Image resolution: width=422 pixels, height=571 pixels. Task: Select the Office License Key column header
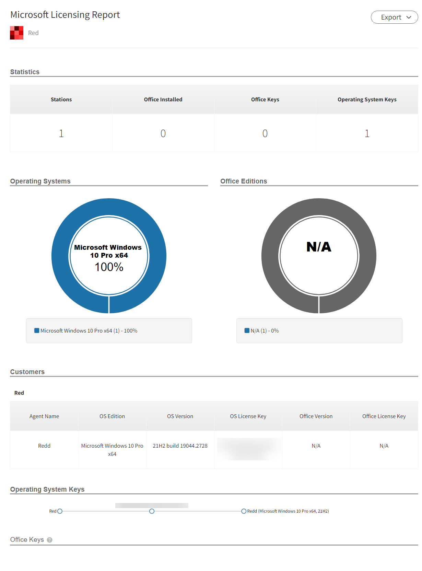tap(384, 416)
